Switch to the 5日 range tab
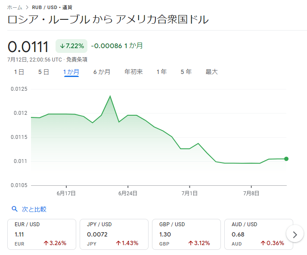307x255 pixels. [x=43, y=72]
